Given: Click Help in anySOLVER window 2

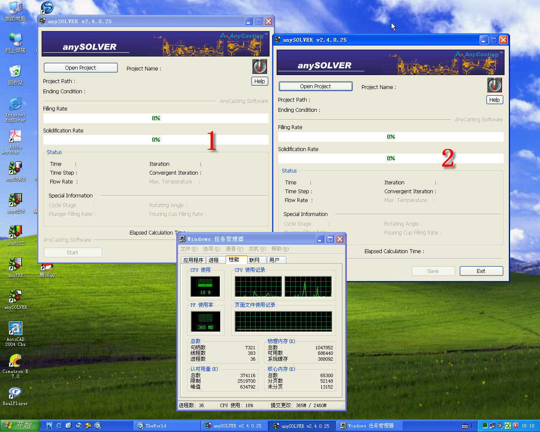Looking at the screenshot, I should click(494, 100).
